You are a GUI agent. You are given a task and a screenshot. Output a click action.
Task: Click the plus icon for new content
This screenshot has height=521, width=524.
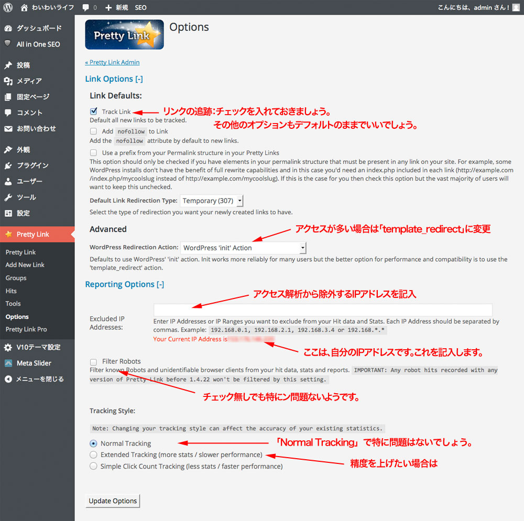click(108, 7)
